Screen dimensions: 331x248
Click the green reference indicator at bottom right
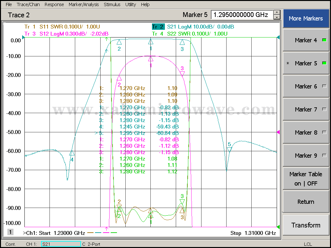tap(278, 227)
